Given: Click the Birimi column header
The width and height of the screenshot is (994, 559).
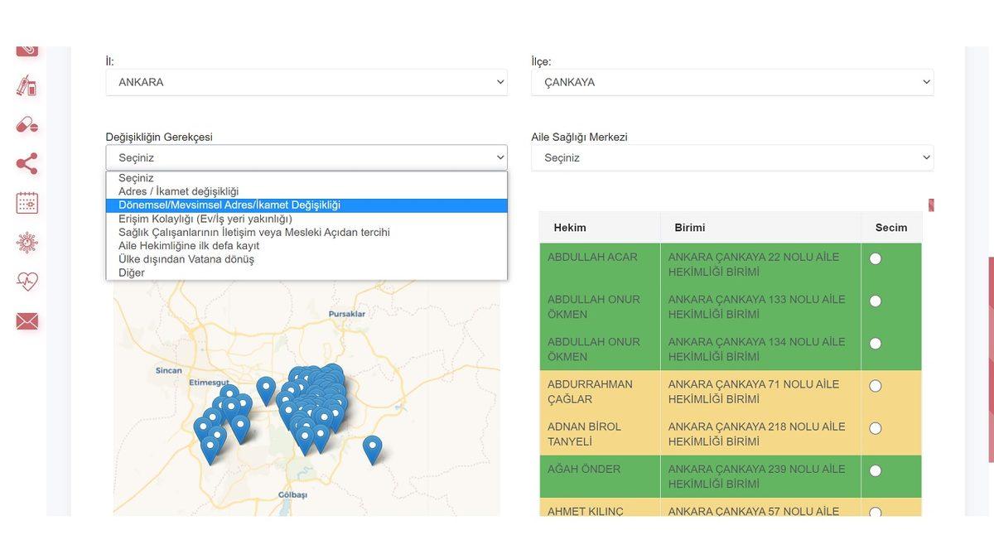Looking at the screenshot, I should (690, 227).
